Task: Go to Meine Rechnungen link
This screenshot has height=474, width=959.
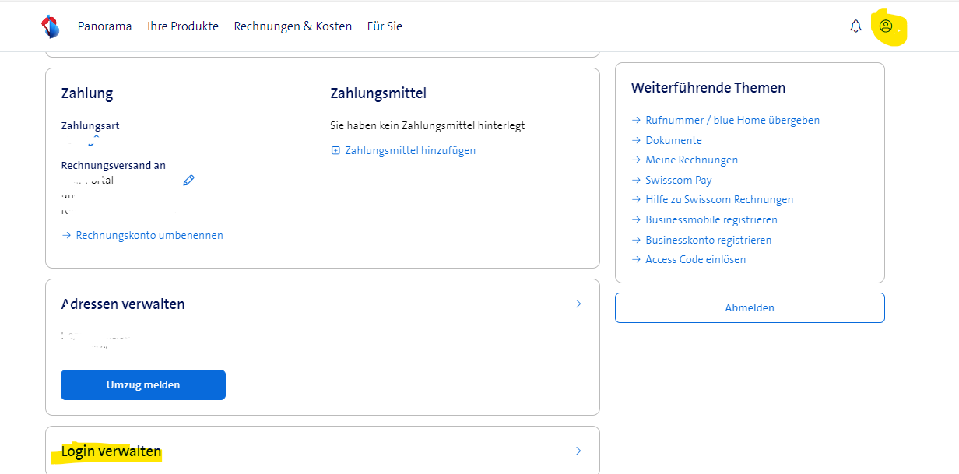Action: 691,160
